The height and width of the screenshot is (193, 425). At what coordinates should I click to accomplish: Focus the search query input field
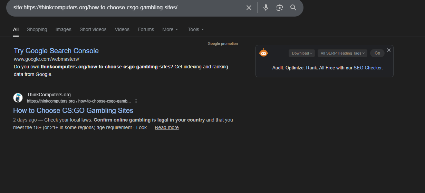(x=128, y=8)
